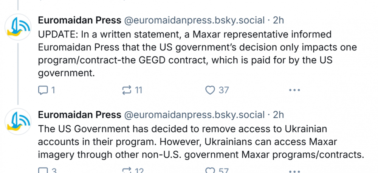Open Euromaidan Press display name on second post
The width and height of the screenshot is (378, 173).
pyautogui.click(x=79, y=115)
